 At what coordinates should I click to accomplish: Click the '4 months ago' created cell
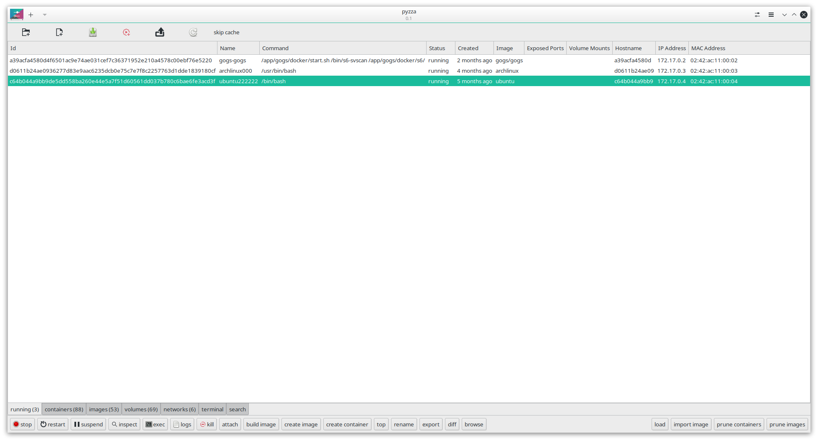474,71
